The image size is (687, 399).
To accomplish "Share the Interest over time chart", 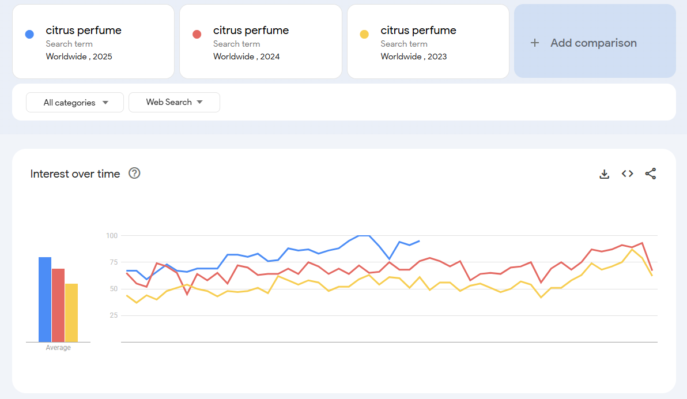I will click(651, 174).
